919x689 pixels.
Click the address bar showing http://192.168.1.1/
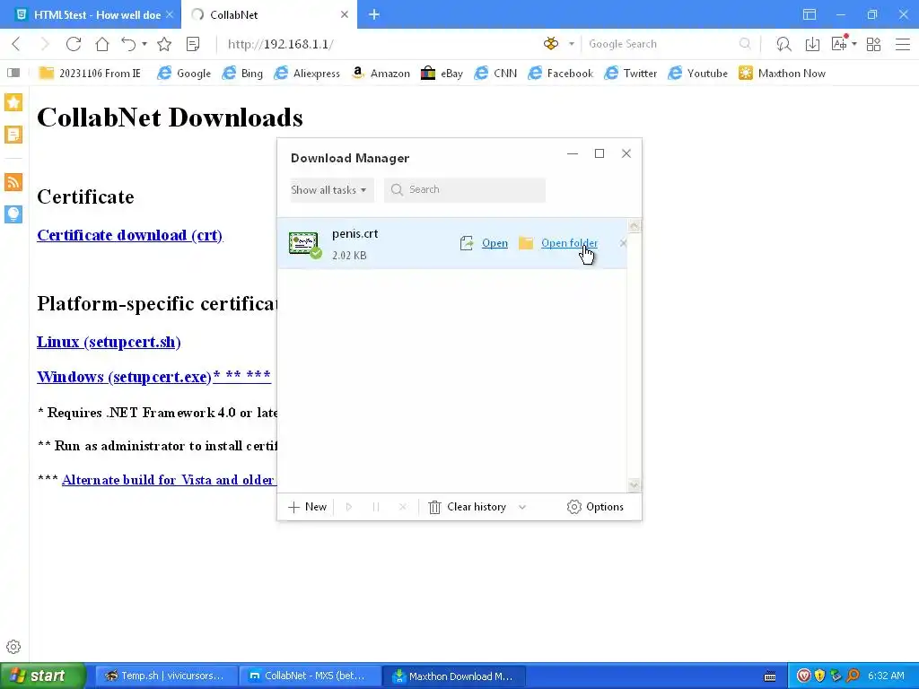tap(375, 44)
